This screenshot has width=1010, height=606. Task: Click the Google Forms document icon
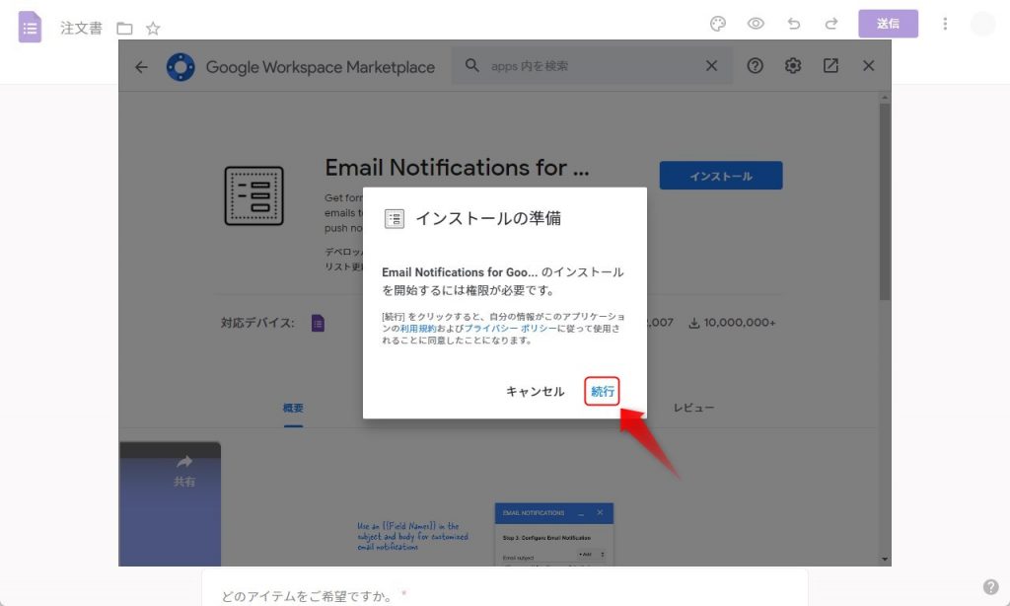click(x=30, y=27)
